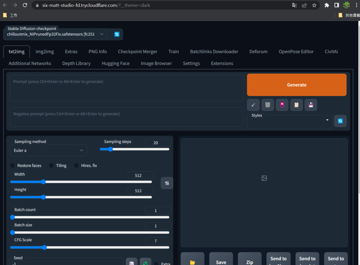Image resolution: width=360 pixels, height=265 pixels.
Task: Toggle the Tiling checkbox
Action: click(51, 165)
